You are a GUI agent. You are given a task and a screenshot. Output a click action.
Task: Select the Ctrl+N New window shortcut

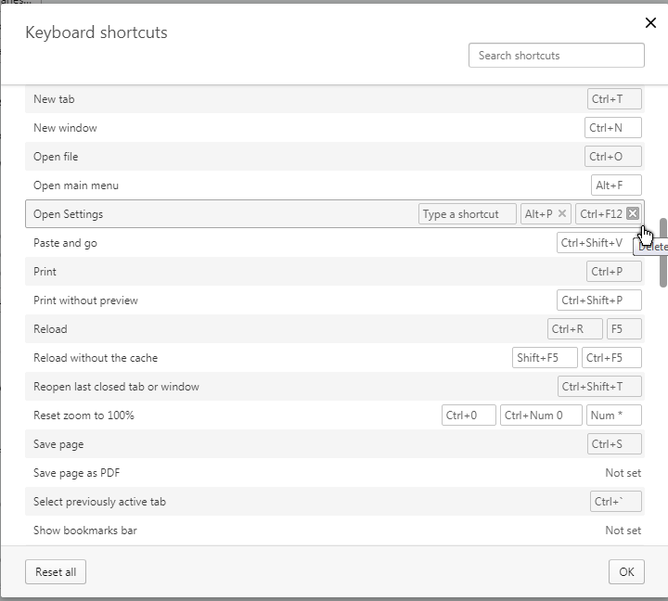pyautogui.click(x=613, y=128)
